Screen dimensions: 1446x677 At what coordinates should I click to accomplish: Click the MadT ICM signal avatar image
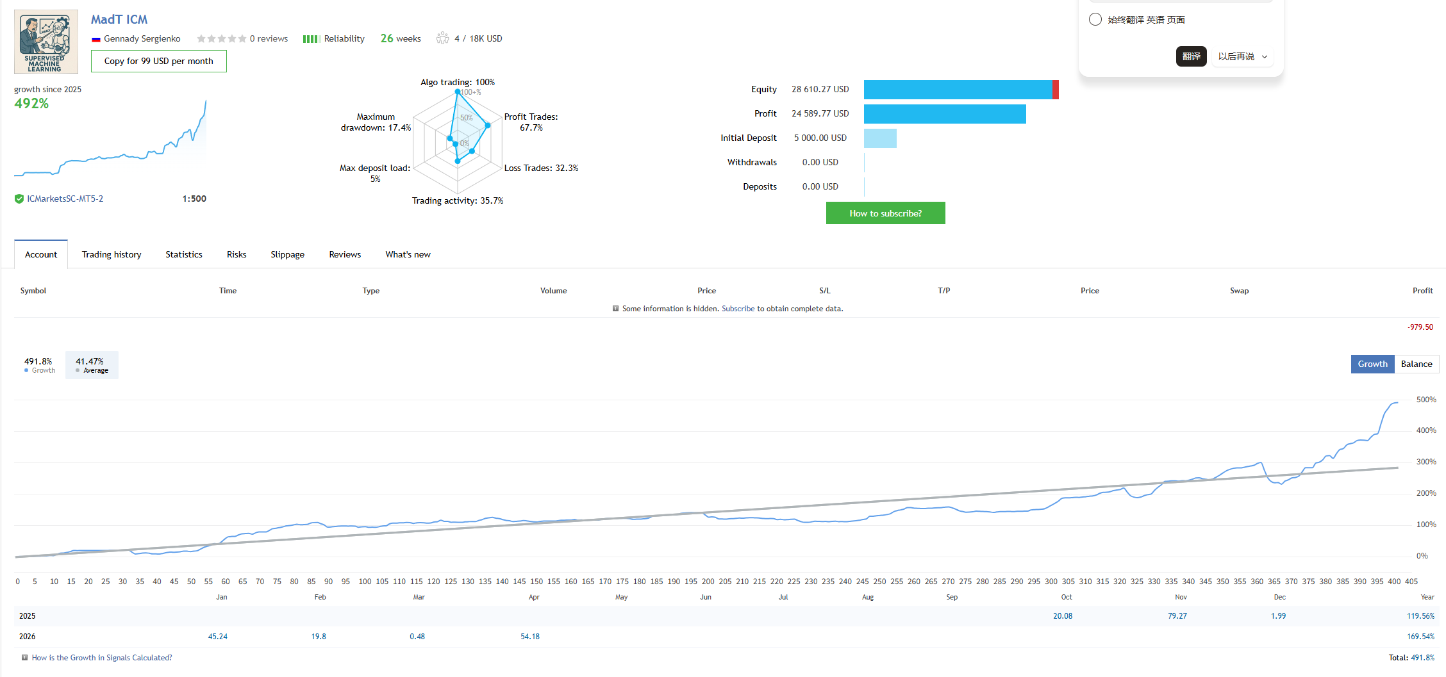point(46,42)
